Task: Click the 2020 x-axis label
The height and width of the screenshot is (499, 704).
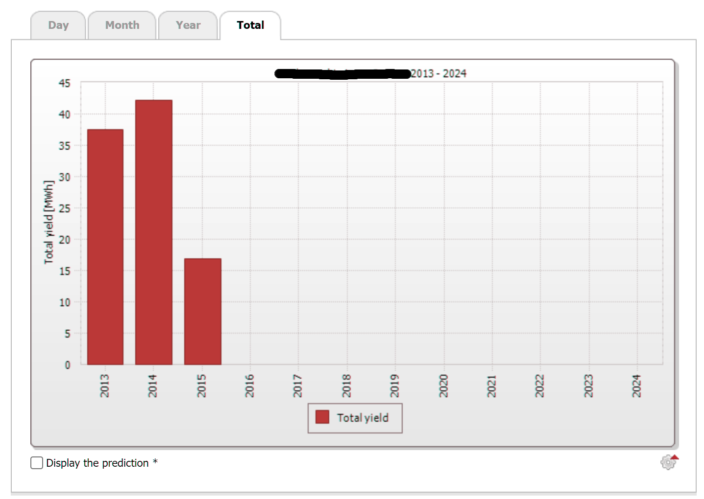Action: tap(443, 386)
